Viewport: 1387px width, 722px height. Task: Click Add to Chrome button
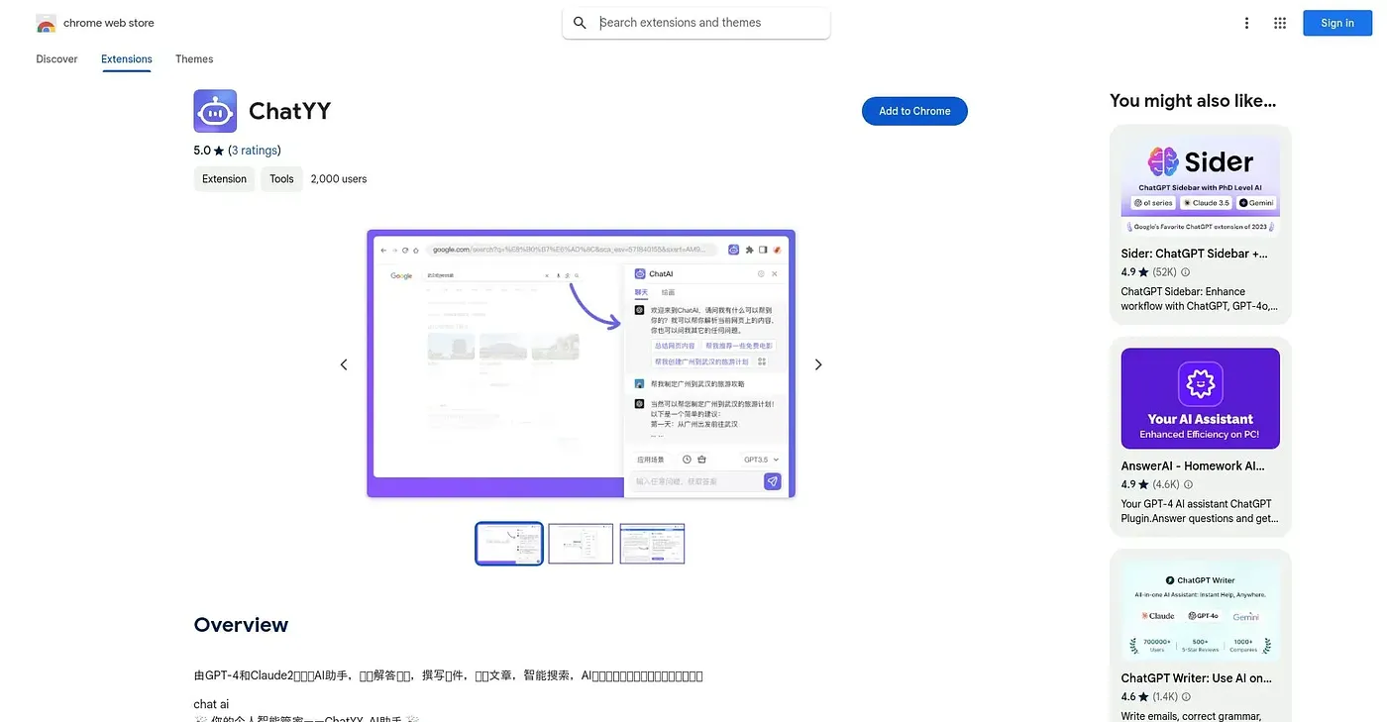tap(914, 111)
